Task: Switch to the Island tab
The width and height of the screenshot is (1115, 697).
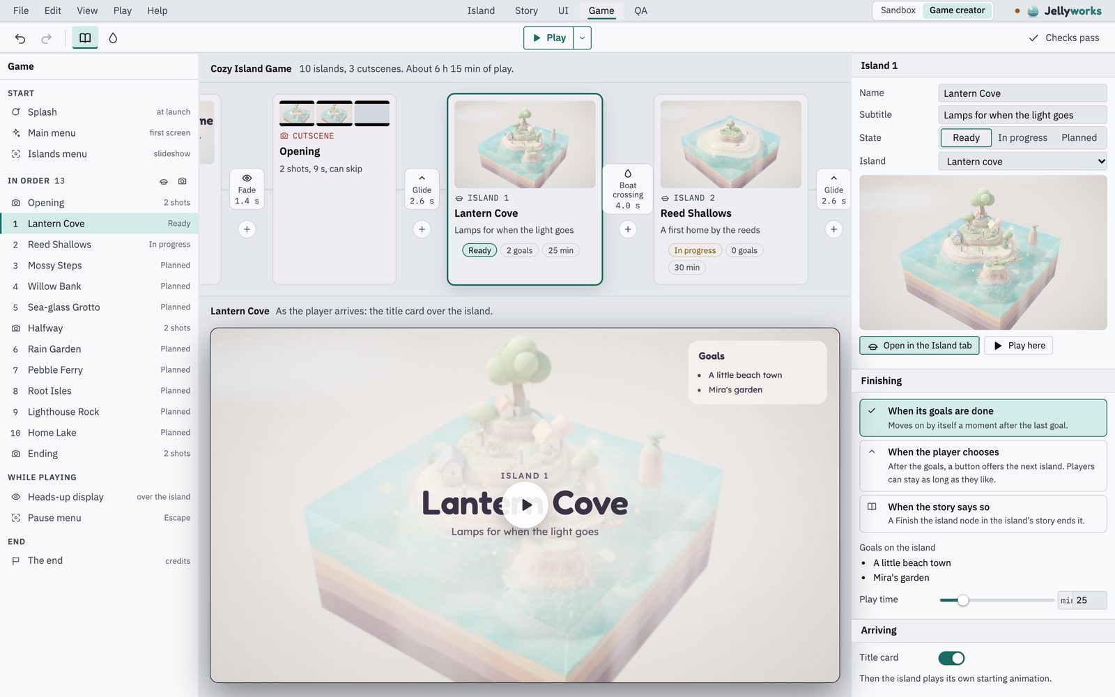Action: [x=481, y=10]
